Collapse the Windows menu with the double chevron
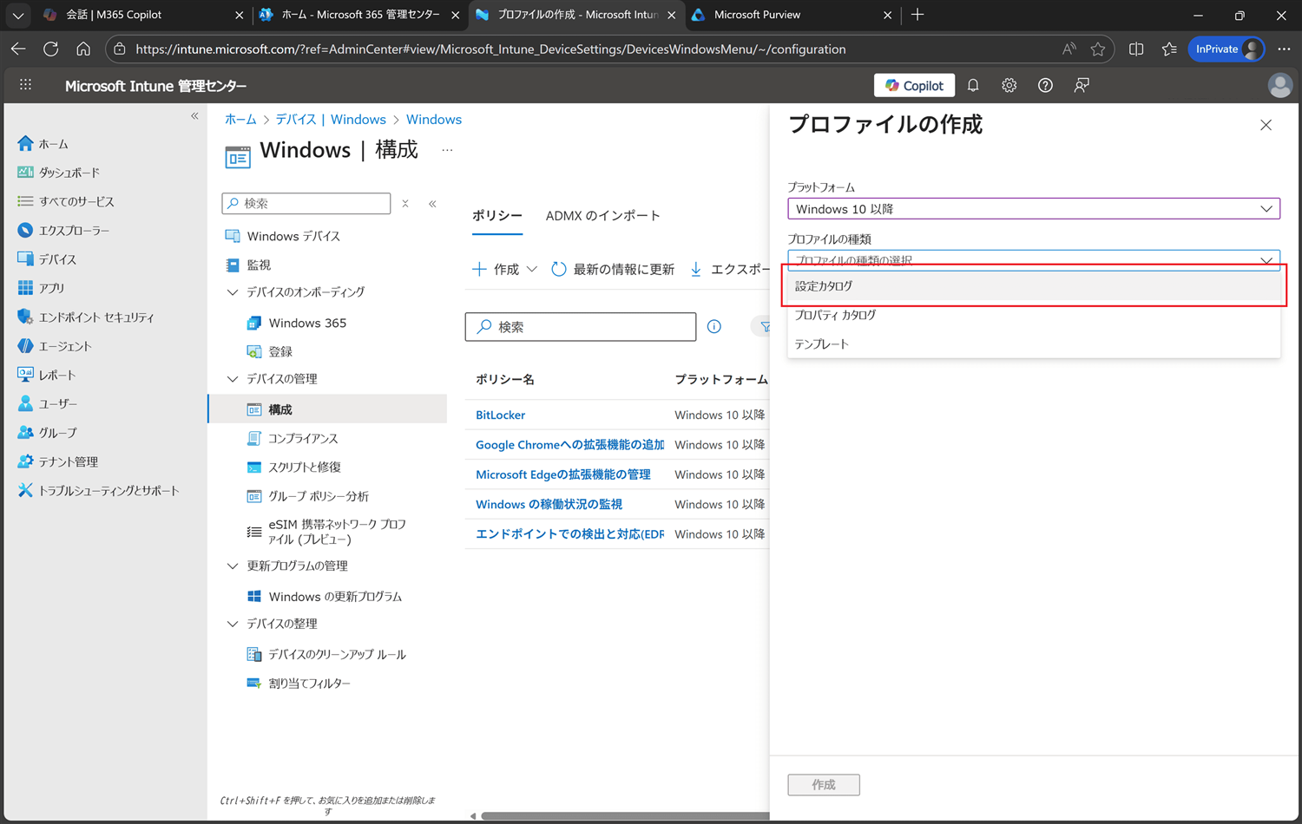 pyautogui.click(x=432, y=204)
